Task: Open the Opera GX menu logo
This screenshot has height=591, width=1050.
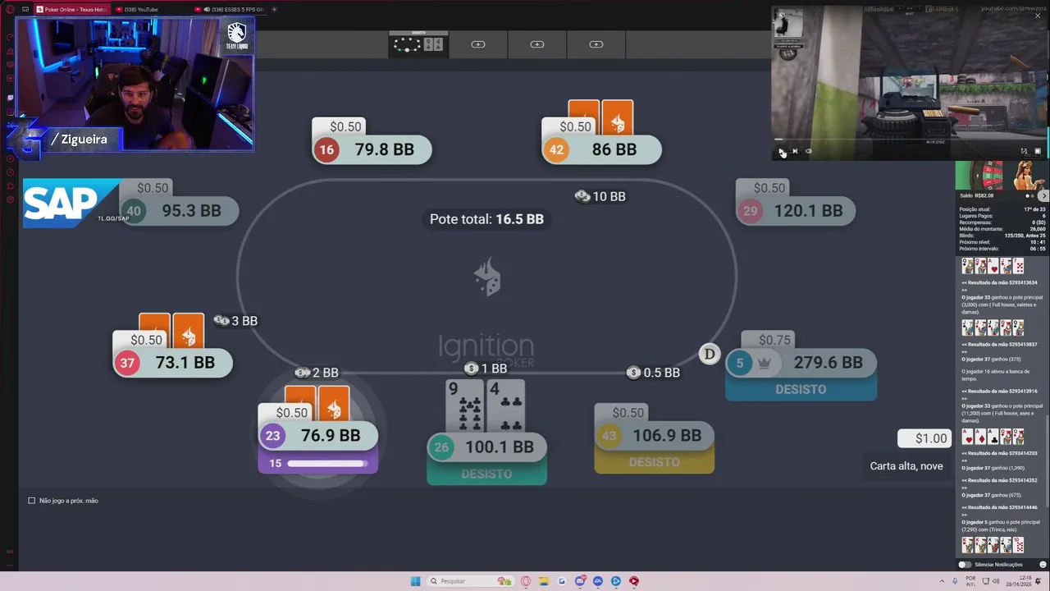Action: coord(10,9)
